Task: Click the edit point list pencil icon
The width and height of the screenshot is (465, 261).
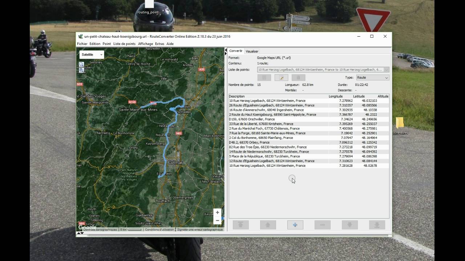Action: 281,78
